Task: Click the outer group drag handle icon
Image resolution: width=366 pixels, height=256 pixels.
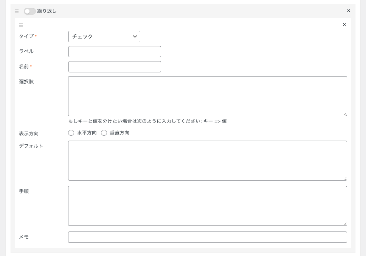Action: (x=17, y=11)
